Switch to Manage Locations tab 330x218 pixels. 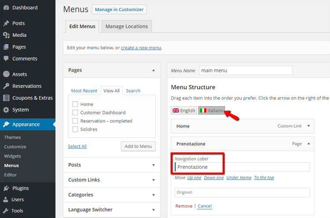coord(127,26)
